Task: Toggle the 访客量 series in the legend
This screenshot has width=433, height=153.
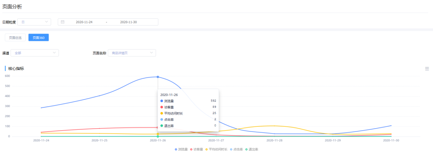Action: click(196, 149)
